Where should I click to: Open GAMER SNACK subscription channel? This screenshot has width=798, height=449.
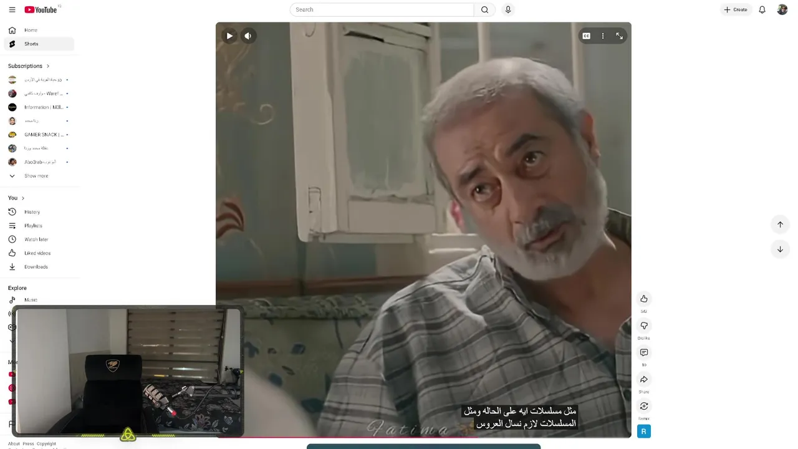click(39, 135)
